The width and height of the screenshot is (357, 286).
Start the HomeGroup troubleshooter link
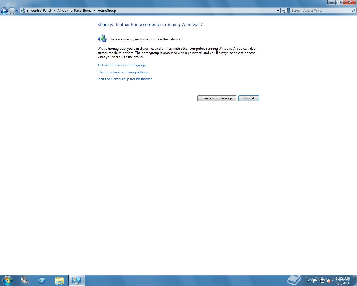pos(125,79)
